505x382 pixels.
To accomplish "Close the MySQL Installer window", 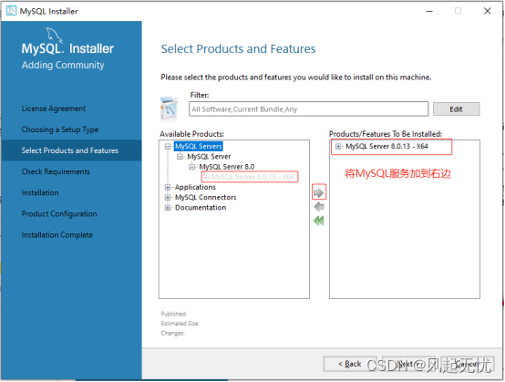I will [488, 11].
